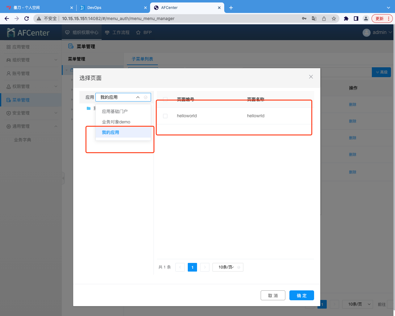395x316 pixels.
Task: Toggle the select-all checkbox in table header
Action: point(165,99)
